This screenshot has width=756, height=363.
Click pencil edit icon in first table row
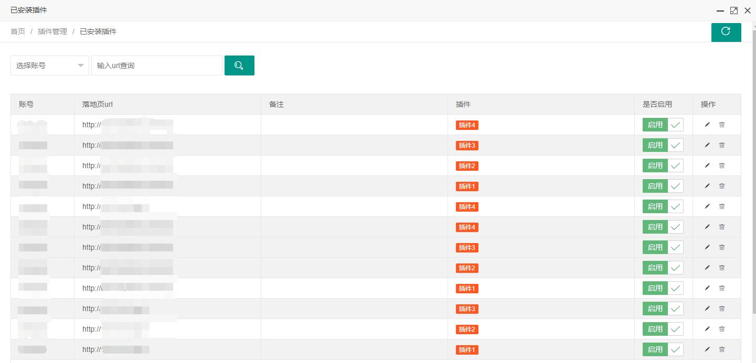tap(707, 125)
